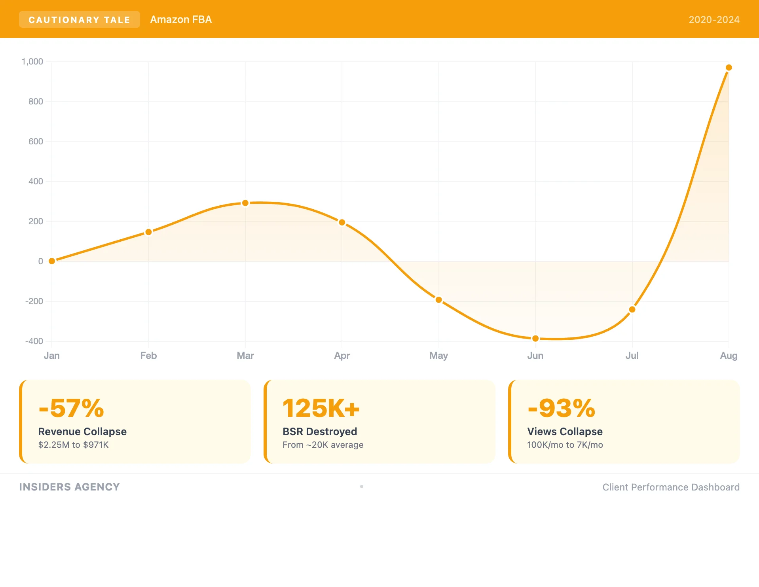Open the -57% Revenue Collapse card
This screenshot has width=759, height=587.
(135, 422)
